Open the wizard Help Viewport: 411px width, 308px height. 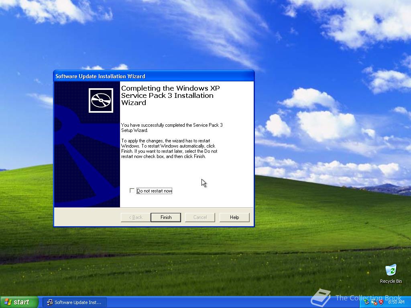point(234,217)
